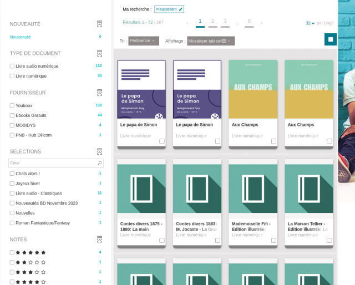355x285 pixels.
Task: Enable the Youboox supplier filter
Action: pos(12,105)
